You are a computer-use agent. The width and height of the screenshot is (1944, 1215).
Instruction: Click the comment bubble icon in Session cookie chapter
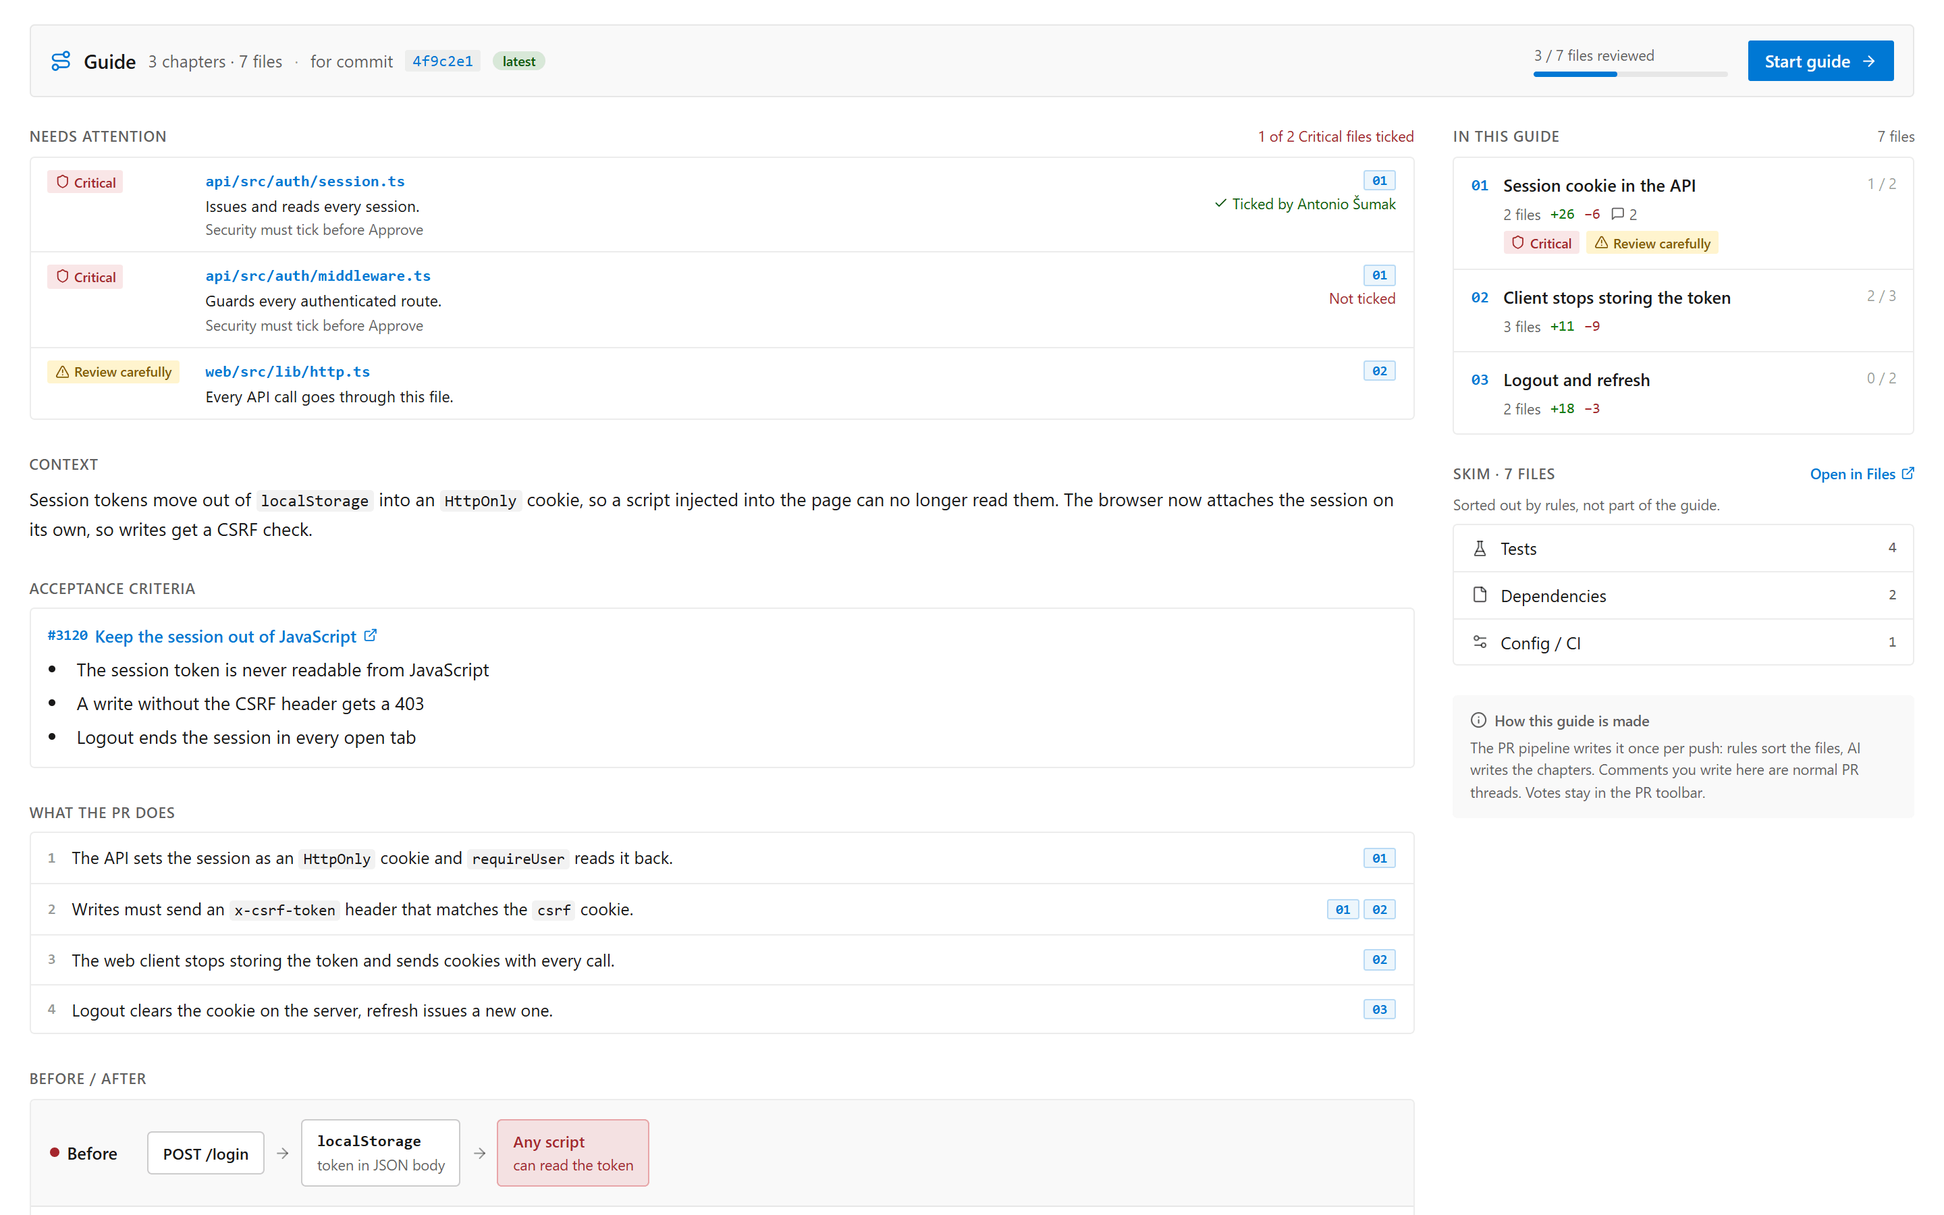click(x=1617, y=214)
